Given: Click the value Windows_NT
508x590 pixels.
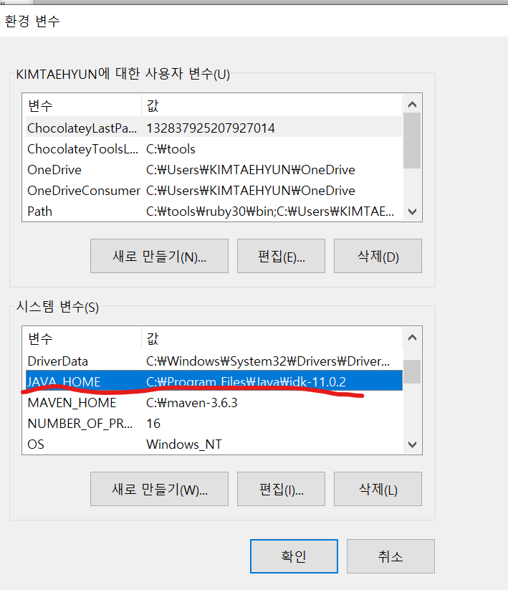Looking at the screenshot, I should pos(184,444).
